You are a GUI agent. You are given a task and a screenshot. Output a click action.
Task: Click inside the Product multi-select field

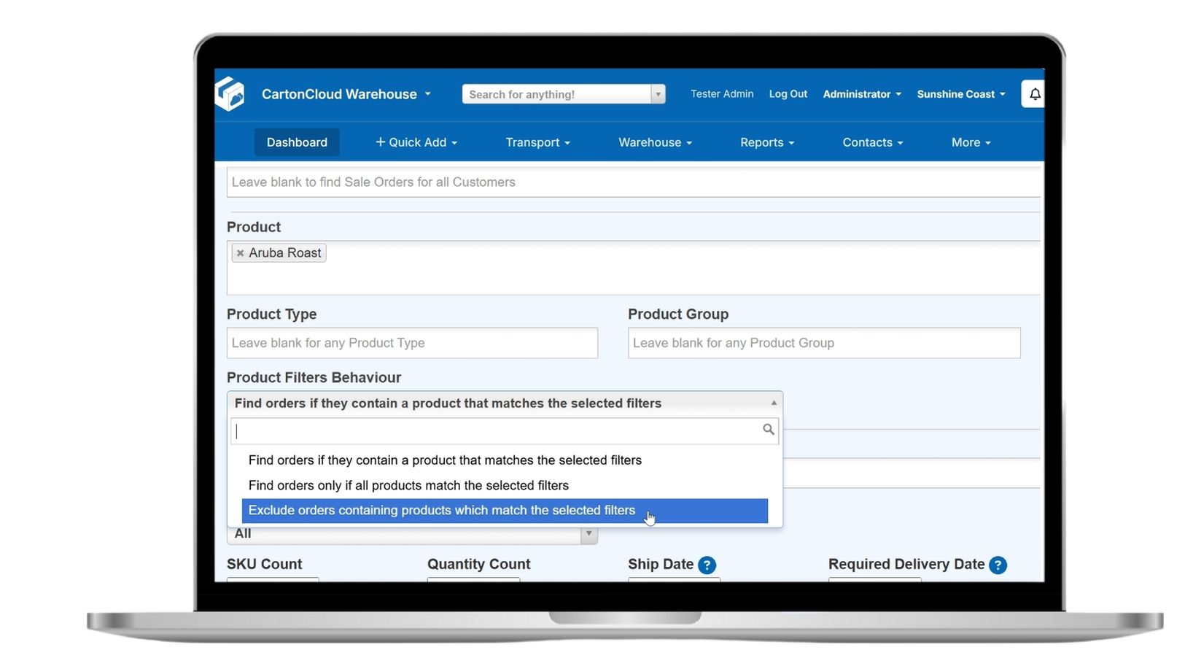(x=633, y=268)
